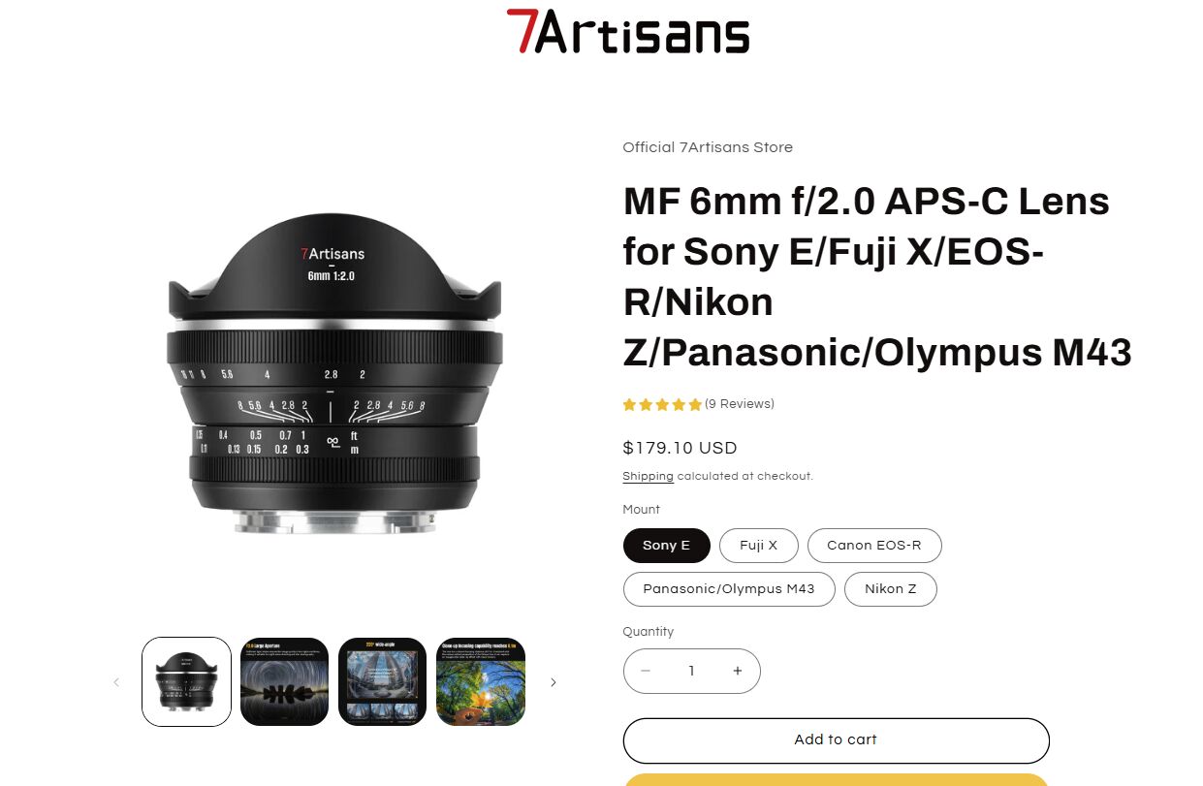Pick the Panasonic/Olympus M43 mount
The image size is (1203, 786).
[729, 589]
